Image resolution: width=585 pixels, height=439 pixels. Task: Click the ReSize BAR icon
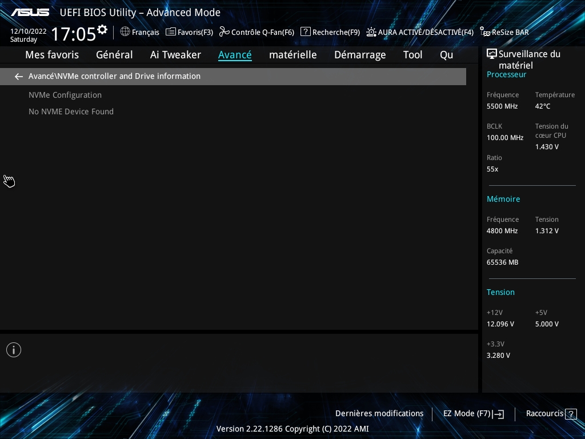pyautogui.click(x=484, y=32)
